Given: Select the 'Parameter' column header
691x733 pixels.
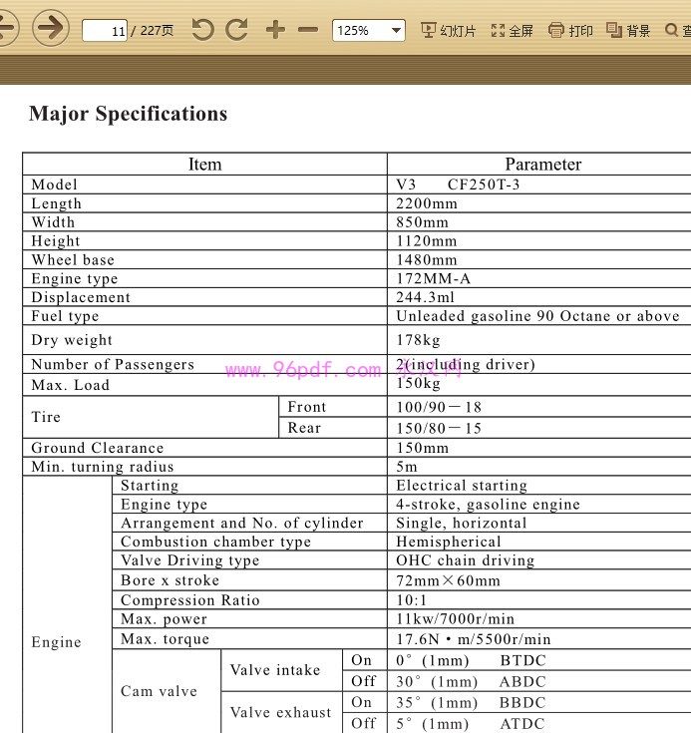Looking at the screenshot, I should tap(543, 165).
